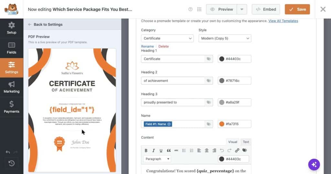Insert link in content editor
The height and width of the screenshot is (174, 331).
coord(237,150)
